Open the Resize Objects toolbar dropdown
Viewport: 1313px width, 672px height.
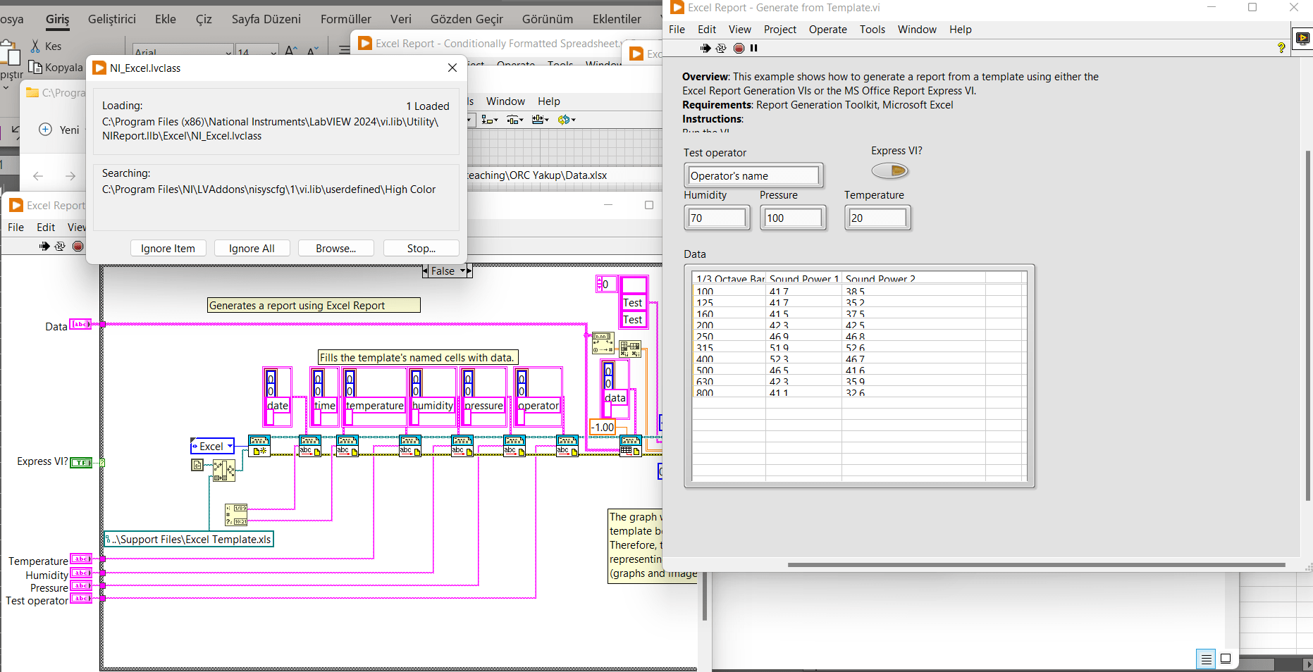541,120
